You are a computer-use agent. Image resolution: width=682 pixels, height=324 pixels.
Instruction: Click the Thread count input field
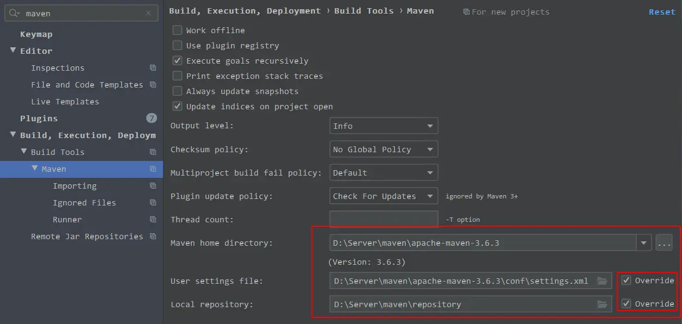384,219
